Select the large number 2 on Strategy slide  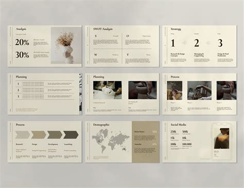(197, 43)
